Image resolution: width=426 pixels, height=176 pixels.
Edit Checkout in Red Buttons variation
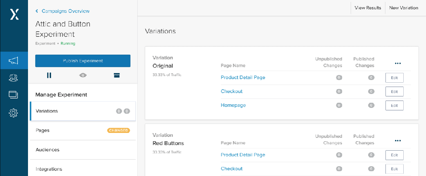click(x=394, y=169)
